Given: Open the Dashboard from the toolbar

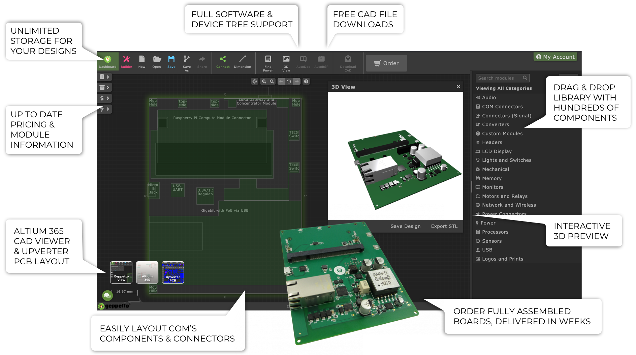Looking at the screenshot, I should [107, 62].
